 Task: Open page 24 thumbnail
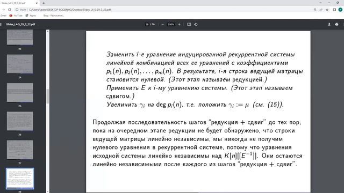pyautogui.click(x=20, y=64)
